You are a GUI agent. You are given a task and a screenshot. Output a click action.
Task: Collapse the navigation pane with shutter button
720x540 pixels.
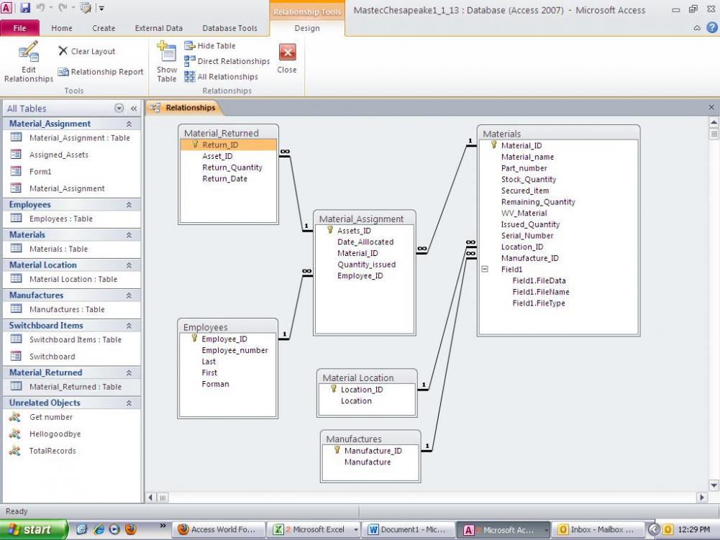pos(133,109)
